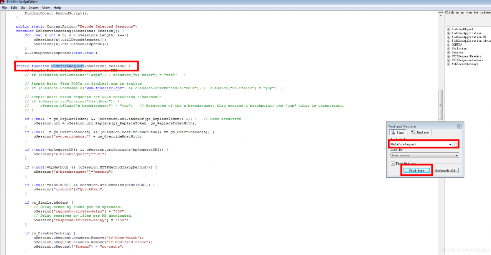Click the "Break requests for URLs" comment

click(x=93, y=97)
